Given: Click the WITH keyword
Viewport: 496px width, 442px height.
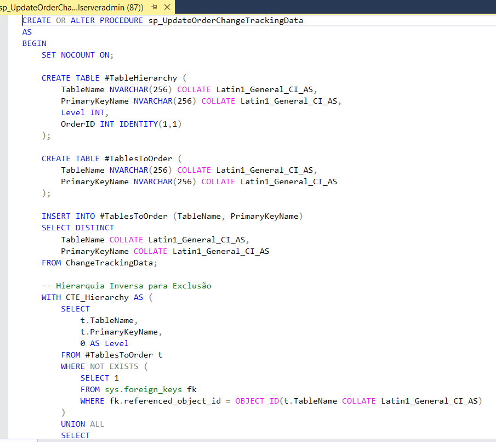Looking at the screenshot, I should coord(52,298).
